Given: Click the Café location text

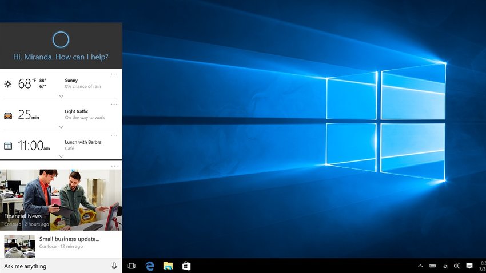Looking at the screenshot, I should (x=69, y=148).
